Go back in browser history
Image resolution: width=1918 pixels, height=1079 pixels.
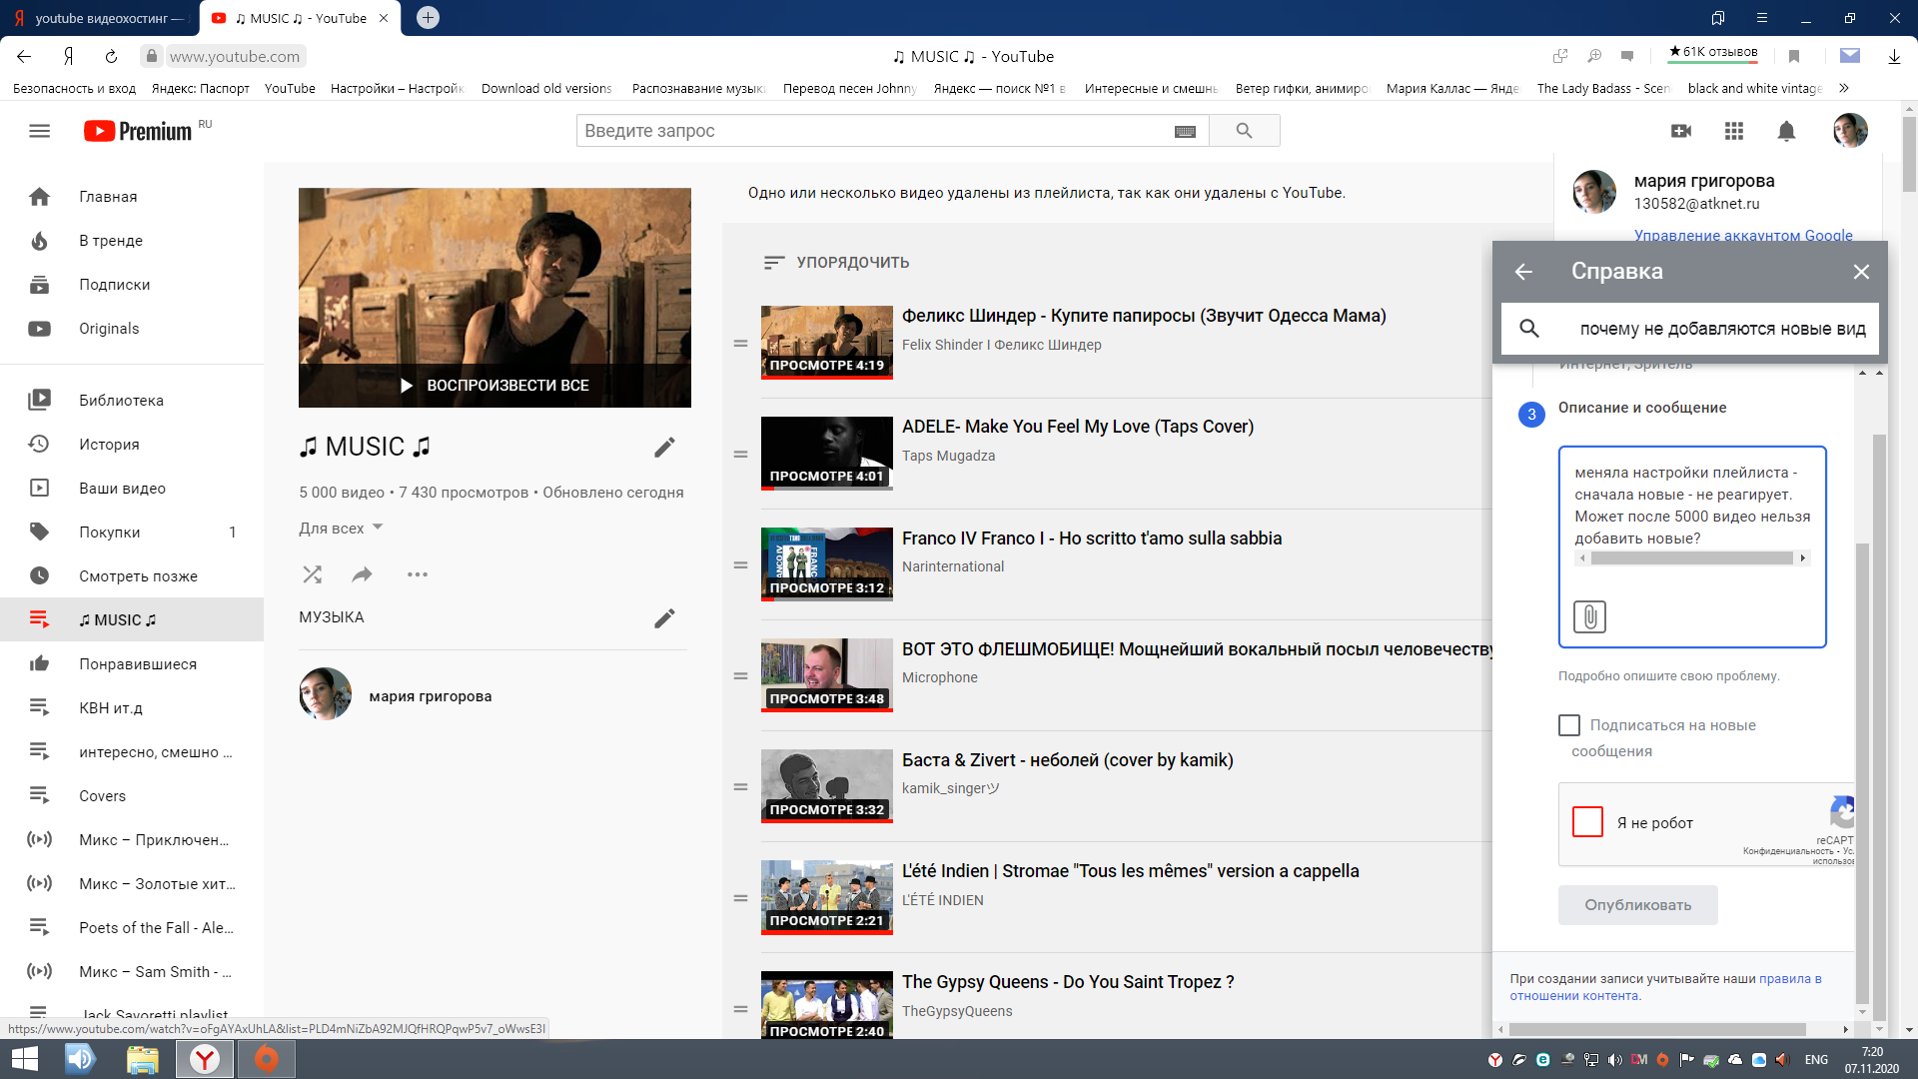pos(24,57)
